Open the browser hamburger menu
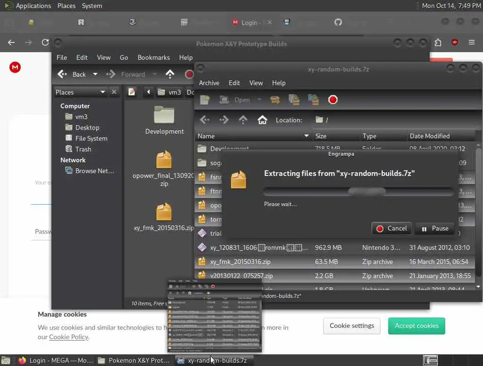Viewport: 483px width, 366px height. tap(472, 42)
